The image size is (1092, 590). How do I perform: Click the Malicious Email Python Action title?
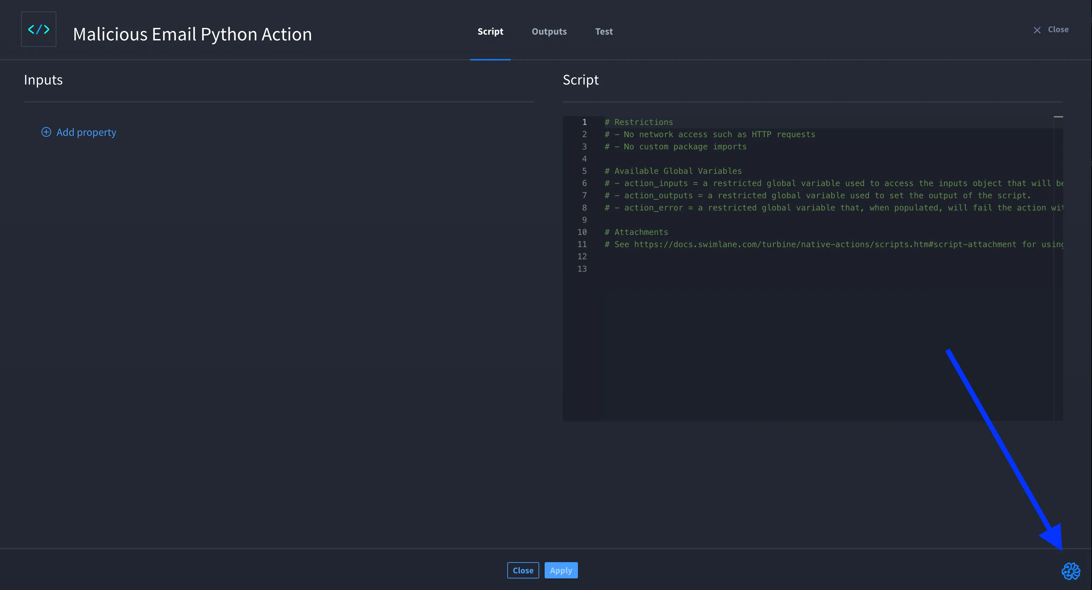click(193, 34)
